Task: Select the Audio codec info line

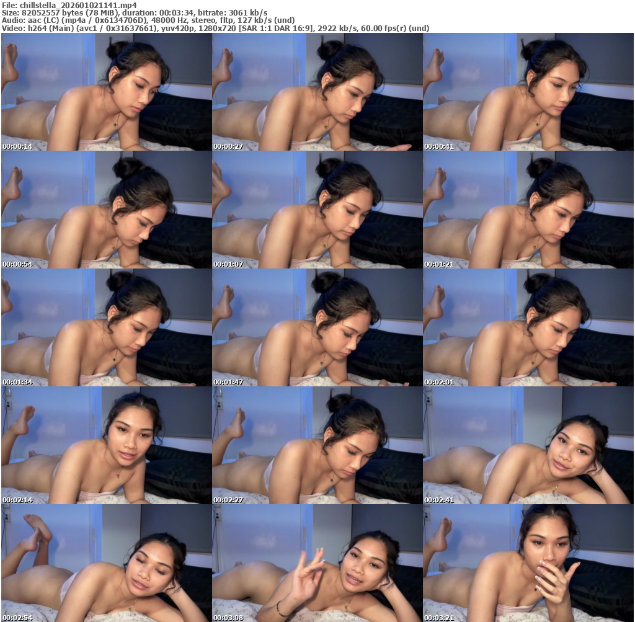Action: point(148,20)
